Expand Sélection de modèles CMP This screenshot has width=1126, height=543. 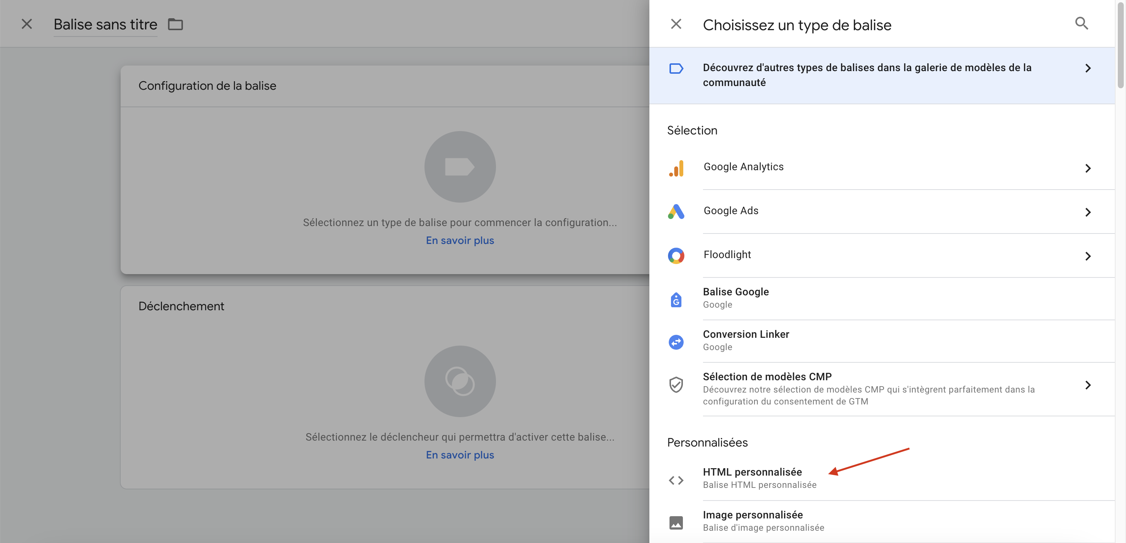(1088, 385)
